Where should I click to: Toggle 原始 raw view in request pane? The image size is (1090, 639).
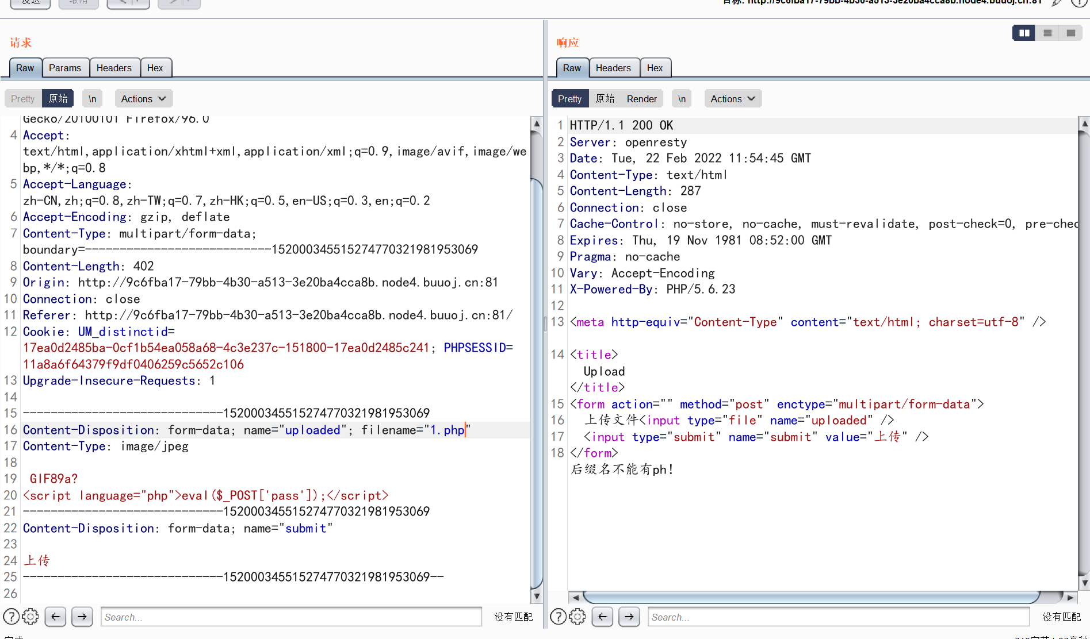(58, 99)
